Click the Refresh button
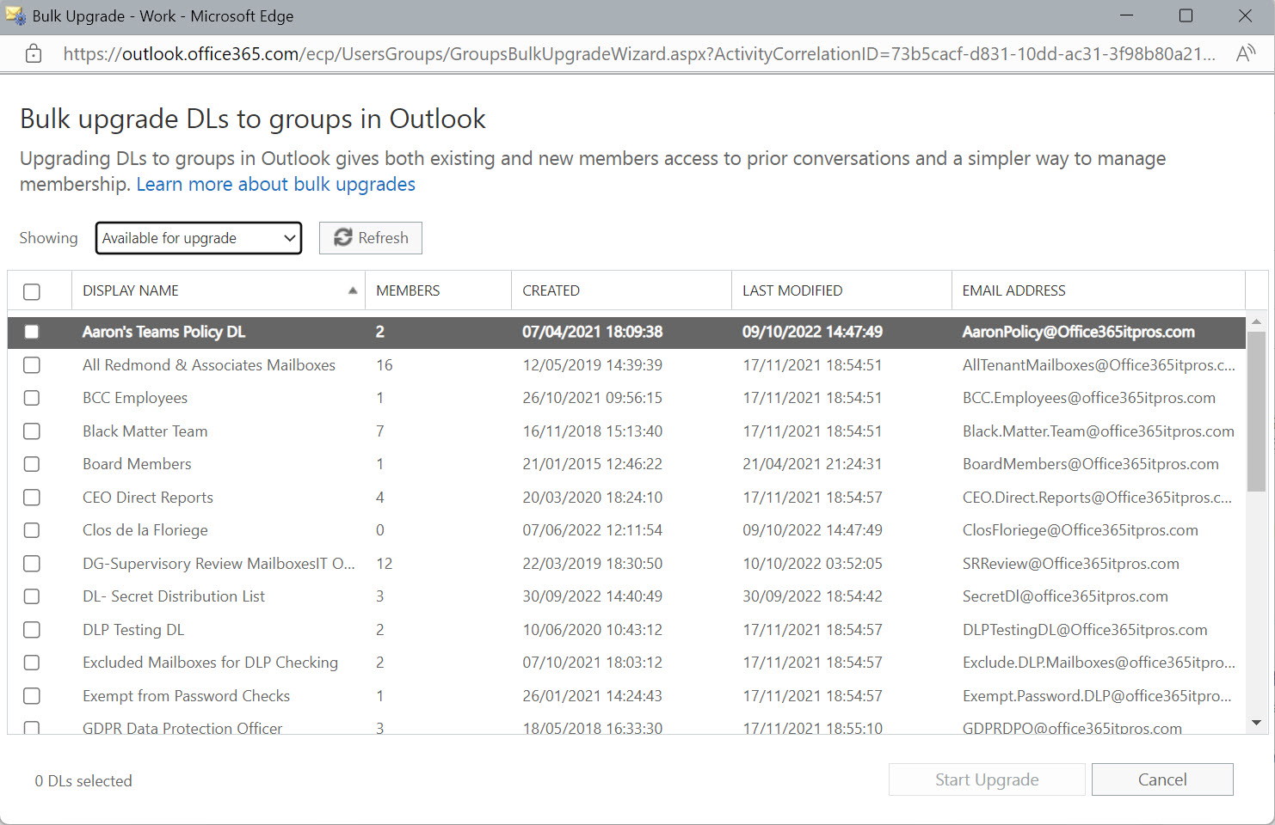Image resolution: width=1275 pixels, height=825 pixels. 371,238
